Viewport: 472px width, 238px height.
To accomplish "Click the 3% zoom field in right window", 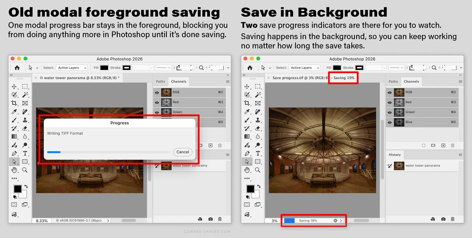I will click(x=274, y=221).
